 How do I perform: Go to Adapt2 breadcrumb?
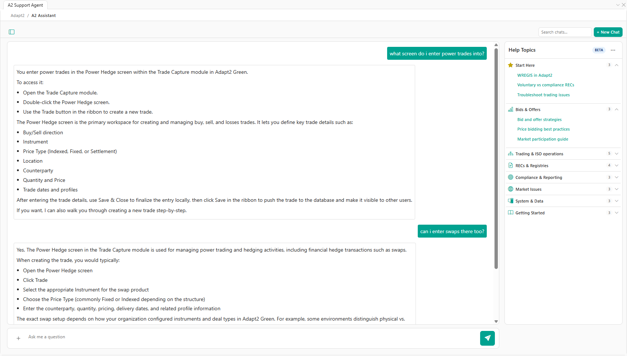point(18,15)
